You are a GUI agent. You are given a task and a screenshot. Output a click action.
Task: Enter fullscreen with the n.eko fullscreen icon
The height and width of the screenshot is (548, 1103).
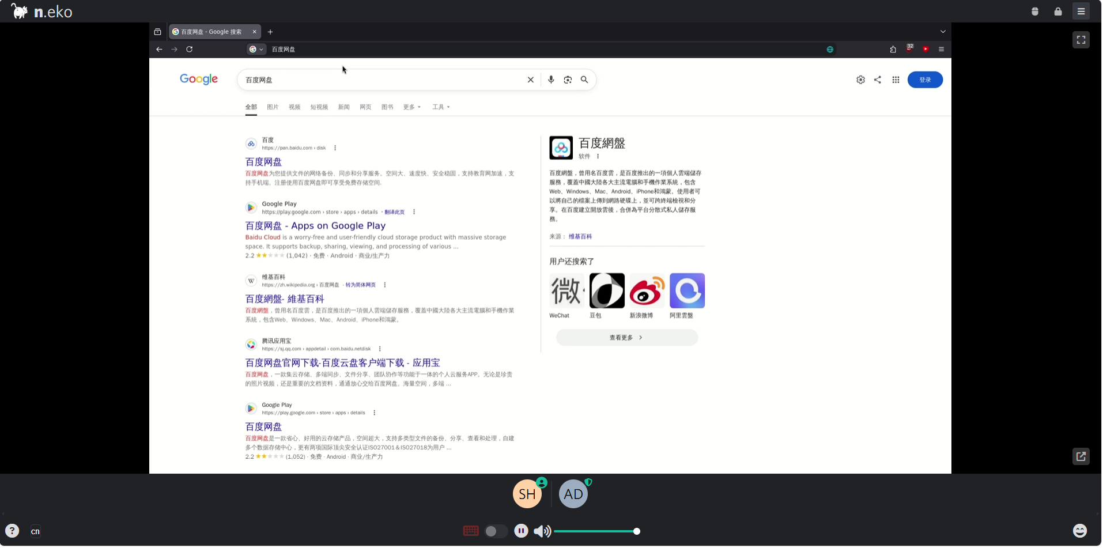pyautogui.click(x=1081, y=40)
